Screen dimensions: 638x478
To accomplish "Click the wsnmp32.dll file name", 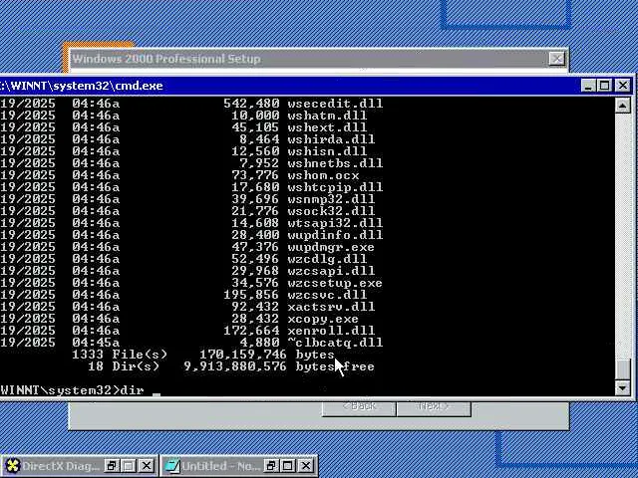I will [x=331, y=199].
